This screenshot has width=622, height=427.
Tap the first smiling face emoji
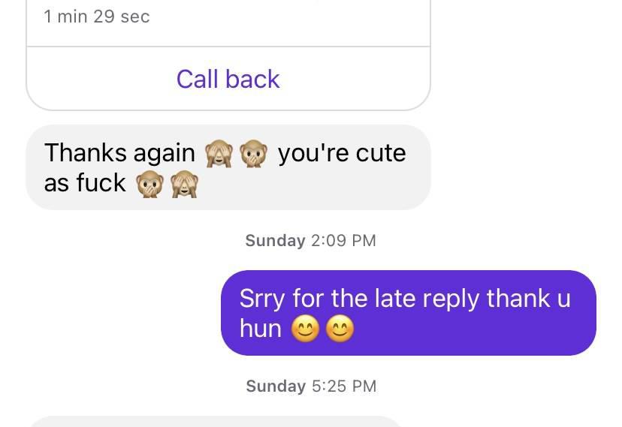point(305,329)
